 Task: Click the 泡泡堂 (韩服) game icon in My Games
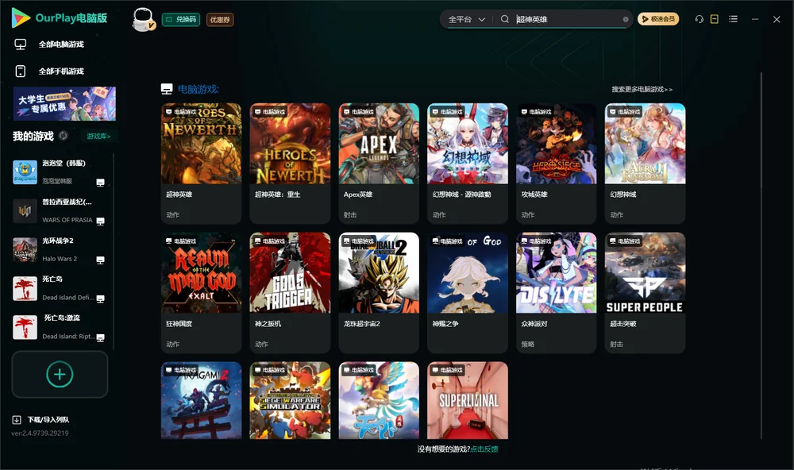(25, 172)
